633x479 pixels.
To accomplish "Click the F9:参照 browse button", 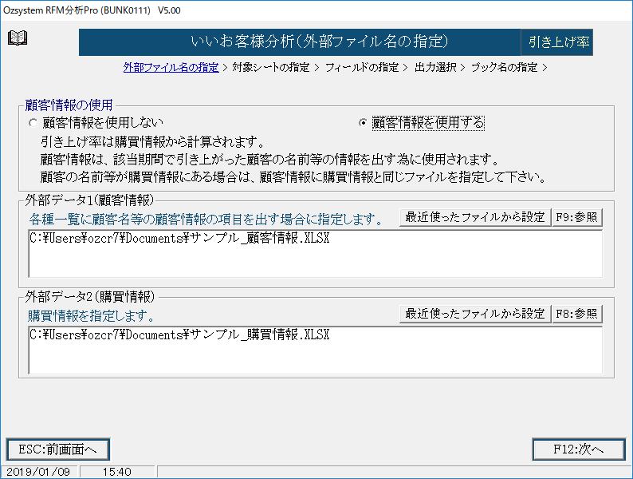I will click(x=577, y=217).
